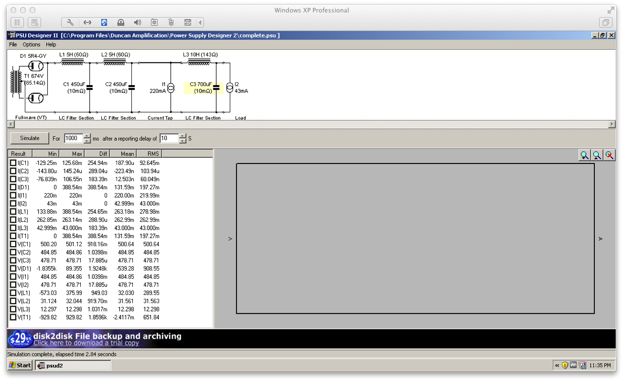Click the Mean column header

pos(124,154)
